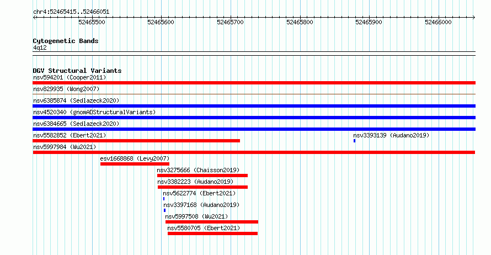The width and height of the screenshot is (491, 255).
Task: Click ruler position 52465700
Action: (230, 22)
